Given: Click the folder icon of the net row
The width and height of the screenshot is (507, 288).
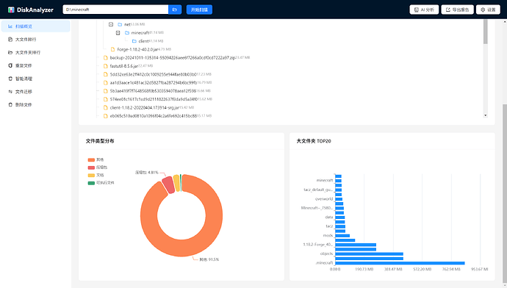Looking at the screenshot, I should [120, 24].
